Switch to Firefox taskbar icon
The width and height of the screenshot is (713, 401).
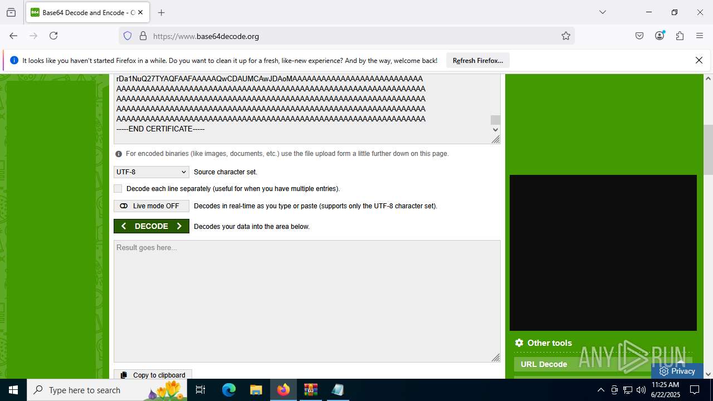283,390
